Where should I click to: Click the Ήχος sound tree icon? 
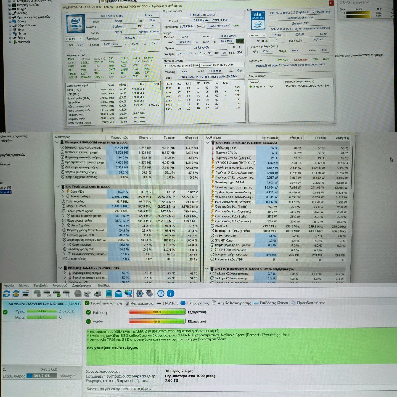[x=14, y=30]
